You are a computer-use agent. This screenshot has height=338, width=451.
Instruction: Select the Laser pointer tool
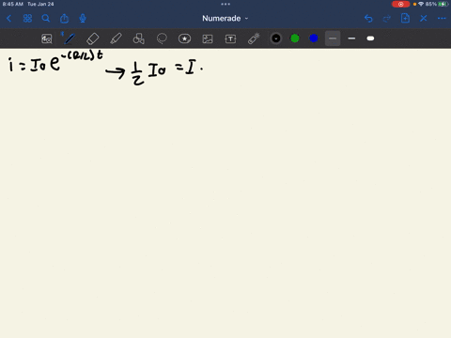[254, 38]
